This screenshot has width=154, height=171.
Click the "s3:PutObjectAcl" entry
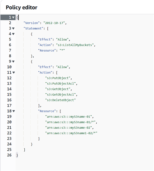pyautogui.click(x=61, y=84)
